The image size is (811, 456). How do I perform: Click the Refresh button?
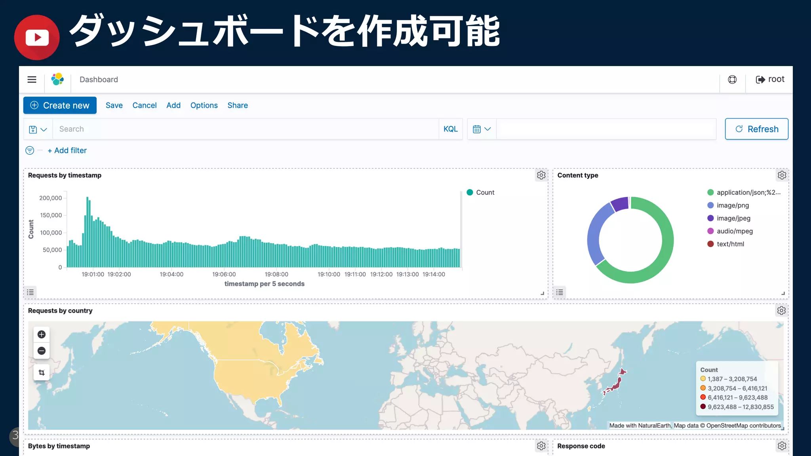pyautogui.click(x=756, y=129)
